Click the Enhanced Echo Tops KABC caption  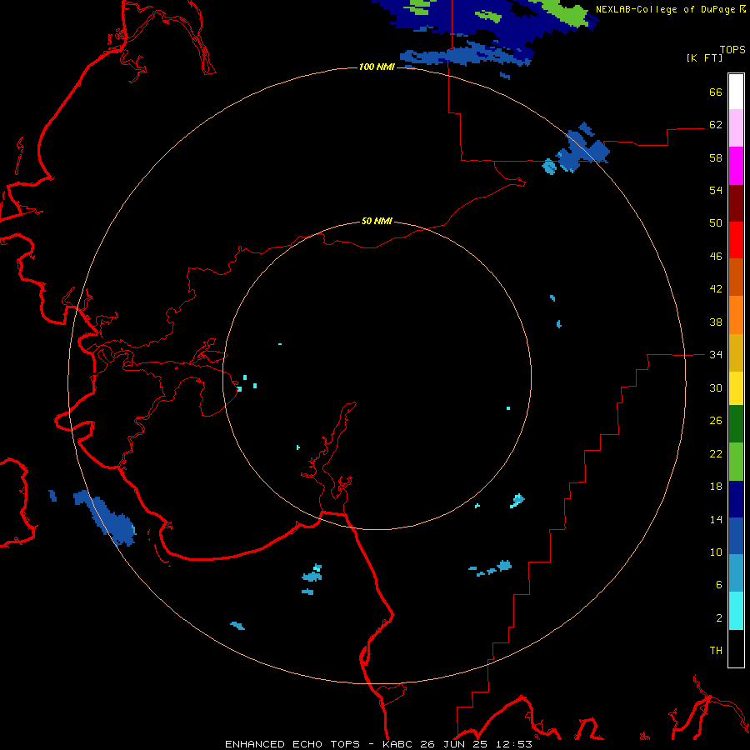click(x=378, y=744)
